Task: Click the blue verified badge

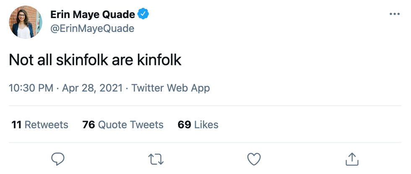Action: pos(144,14)
